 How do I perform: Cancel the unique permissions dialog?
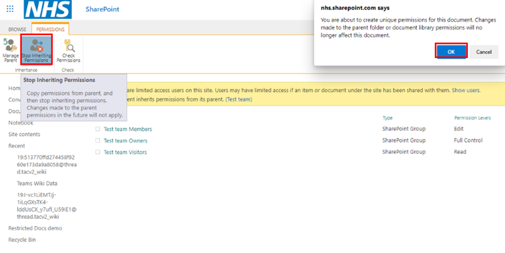pyautogui.click(x=484, y=52)
